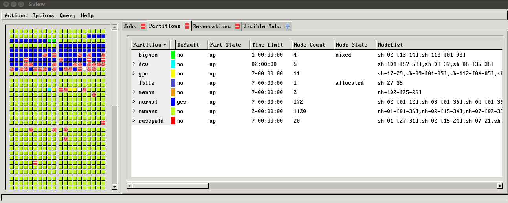508x203 pixels.
Task: Expand the owners partition row
Action: pos(134,111)
